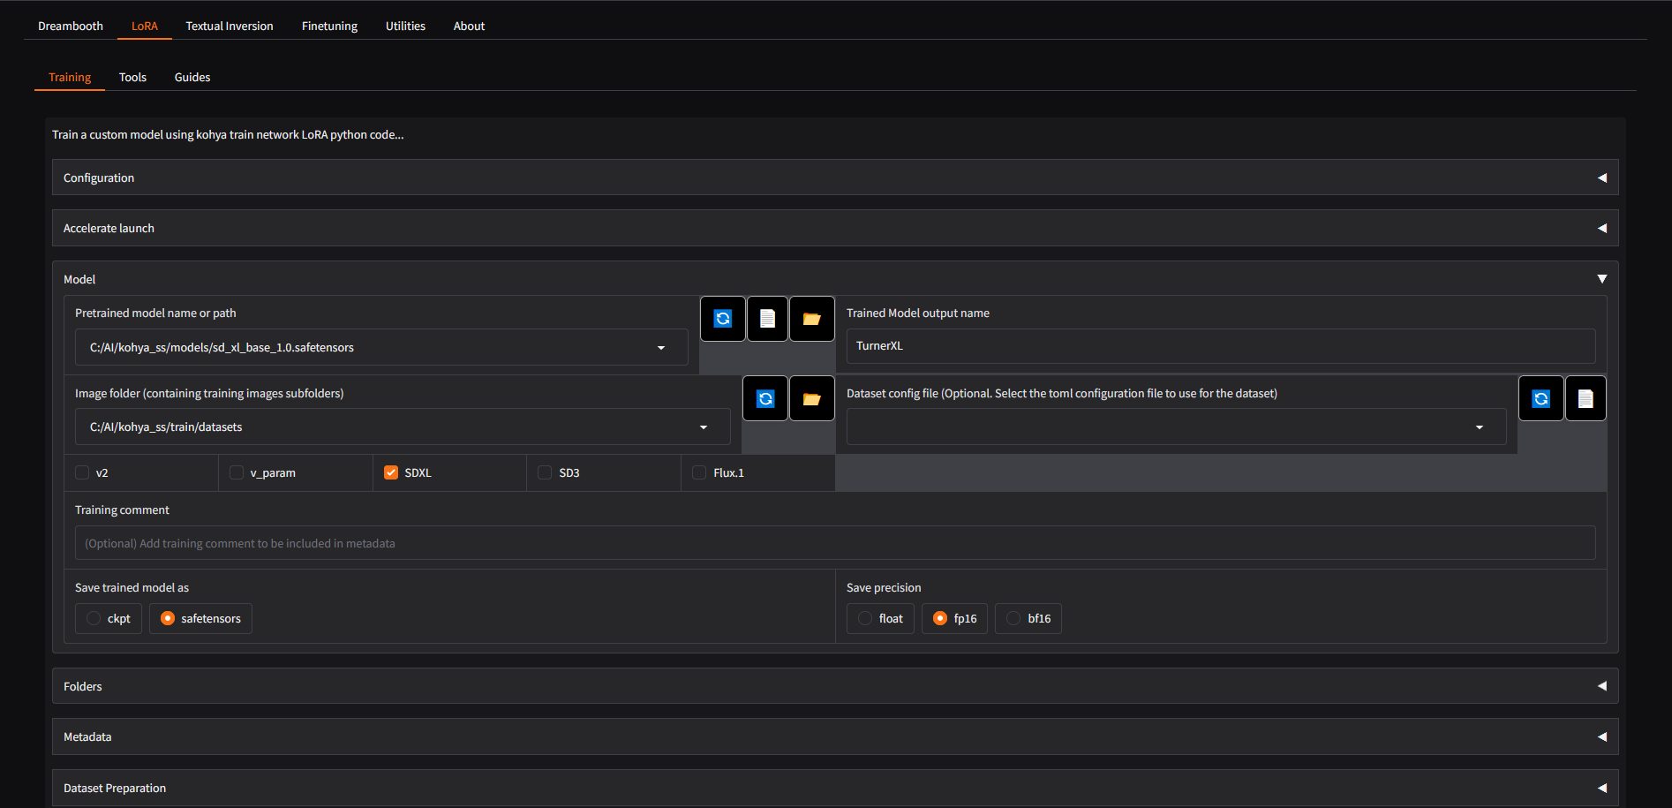Check the v_param option

point(236,472)
